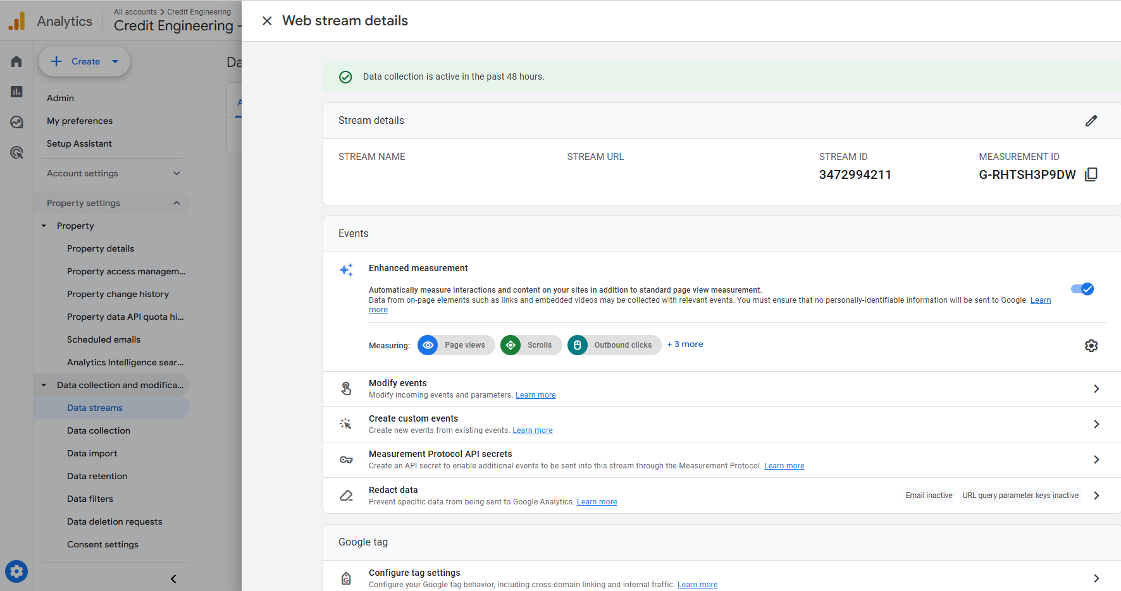1121x591 pixels.
Task: Click Learn more for Measurement Protocol
Action: 784,466
